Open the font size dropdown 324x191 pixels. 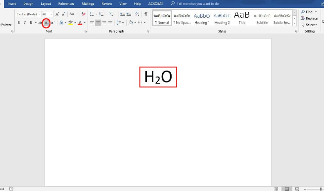(51, 14)
